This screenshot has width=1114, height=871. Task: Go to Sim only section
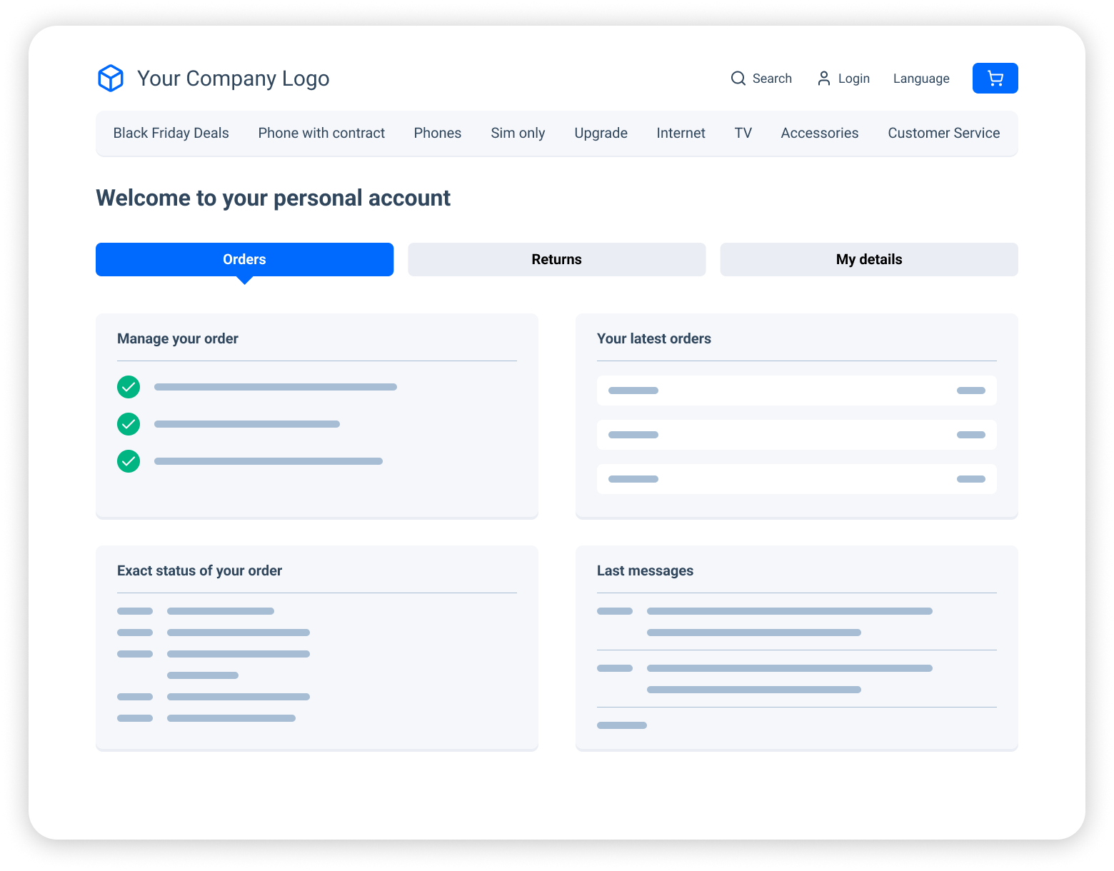point(518,134)
